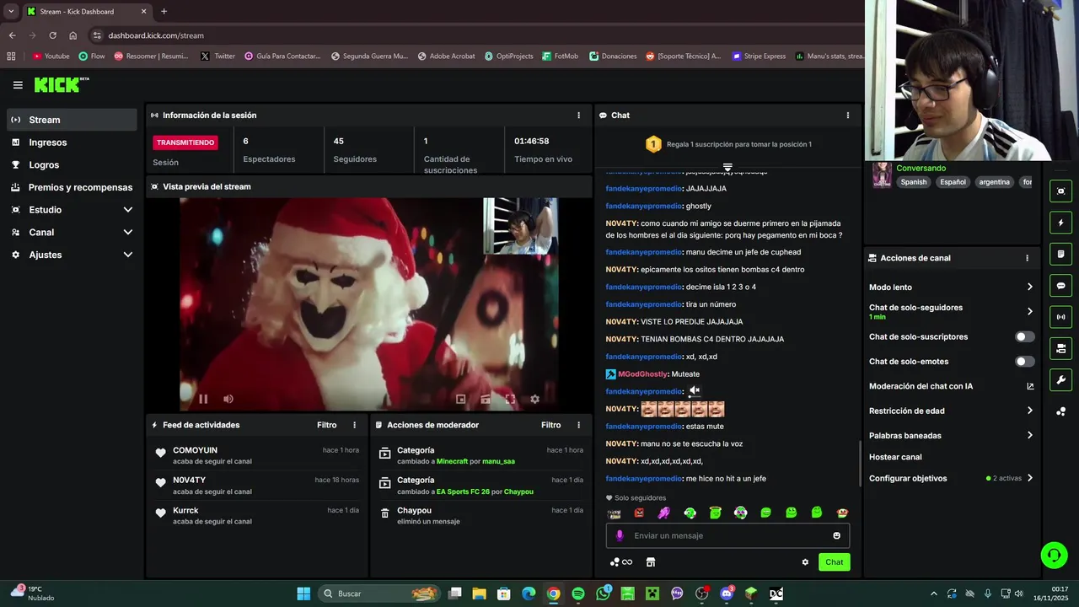Open the Stream sidebar section
1079x607 pixels.
coord(72,120)
